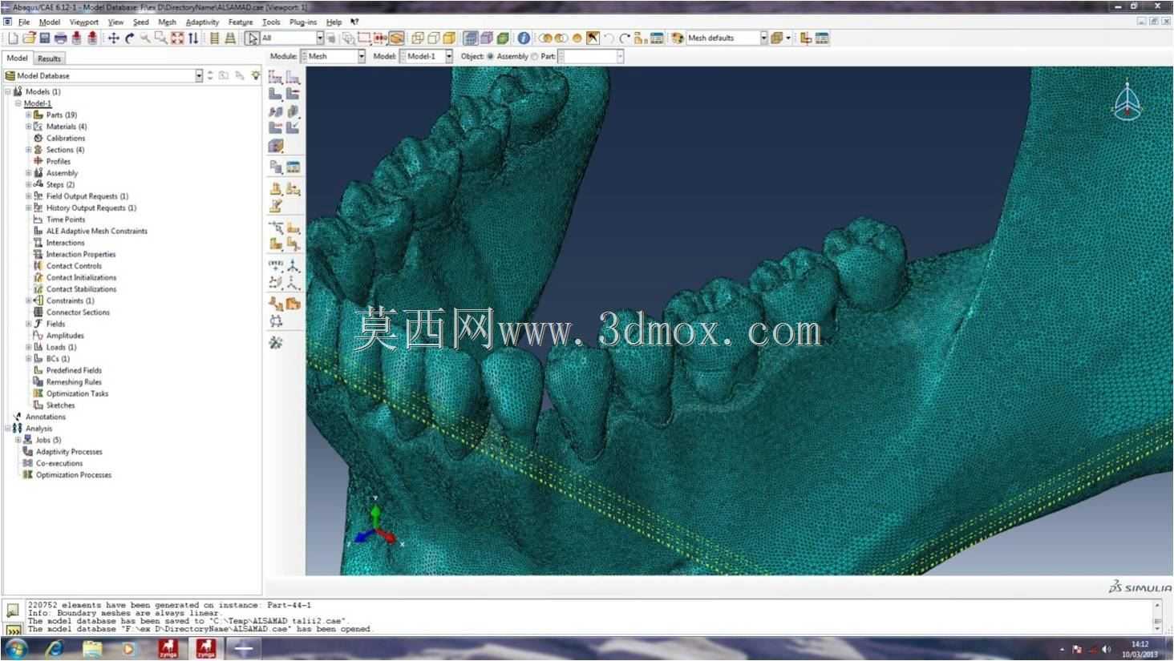Select Contact Controls in the tree
The height and width of the screenshot is (661, 1174).
74,266
